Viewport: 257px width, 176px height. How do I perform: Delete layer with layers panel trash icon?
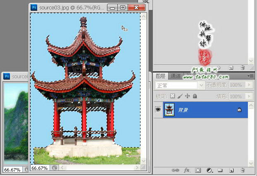coord(243,170)
